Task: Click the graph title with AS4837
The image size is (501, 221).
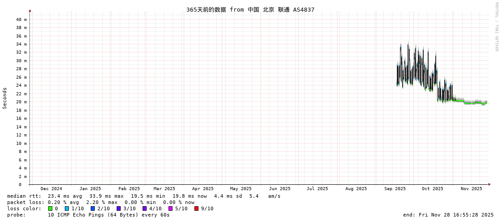Action: [250, 10]
